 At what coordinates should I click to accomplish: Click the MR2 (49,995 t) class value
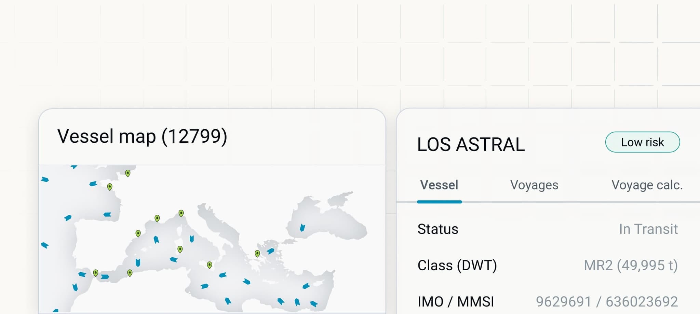(x=631, y=265)
